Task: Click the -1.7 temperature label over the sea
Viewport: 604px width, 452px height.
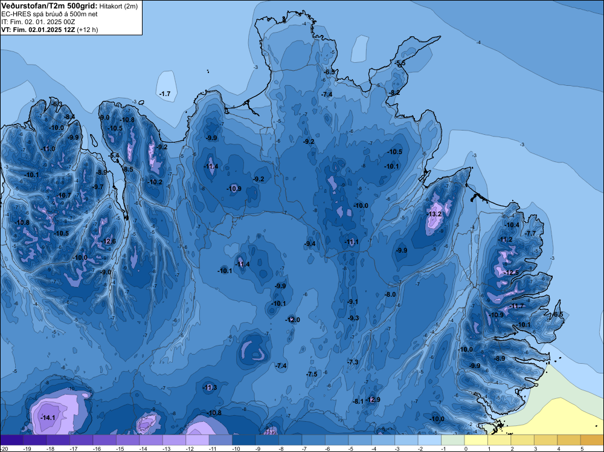Action: pos(165,94)
